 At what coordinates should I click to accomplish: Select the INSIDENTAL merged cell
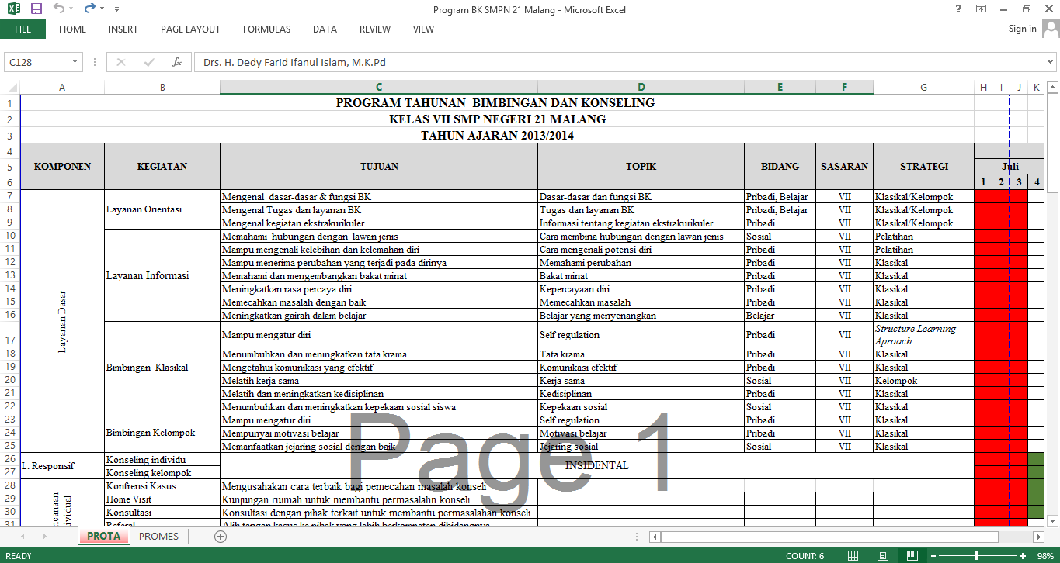click(596, 466)
